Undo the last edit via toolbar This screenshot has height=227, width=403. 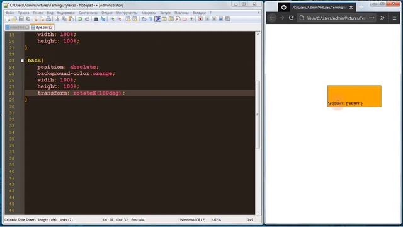coord(80,19)
